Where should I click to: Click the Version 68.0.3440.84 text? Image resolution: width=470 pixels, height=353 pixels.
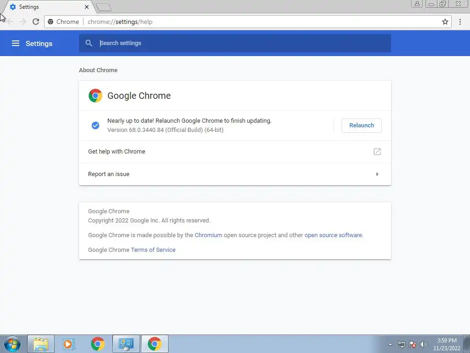[165, 130]
